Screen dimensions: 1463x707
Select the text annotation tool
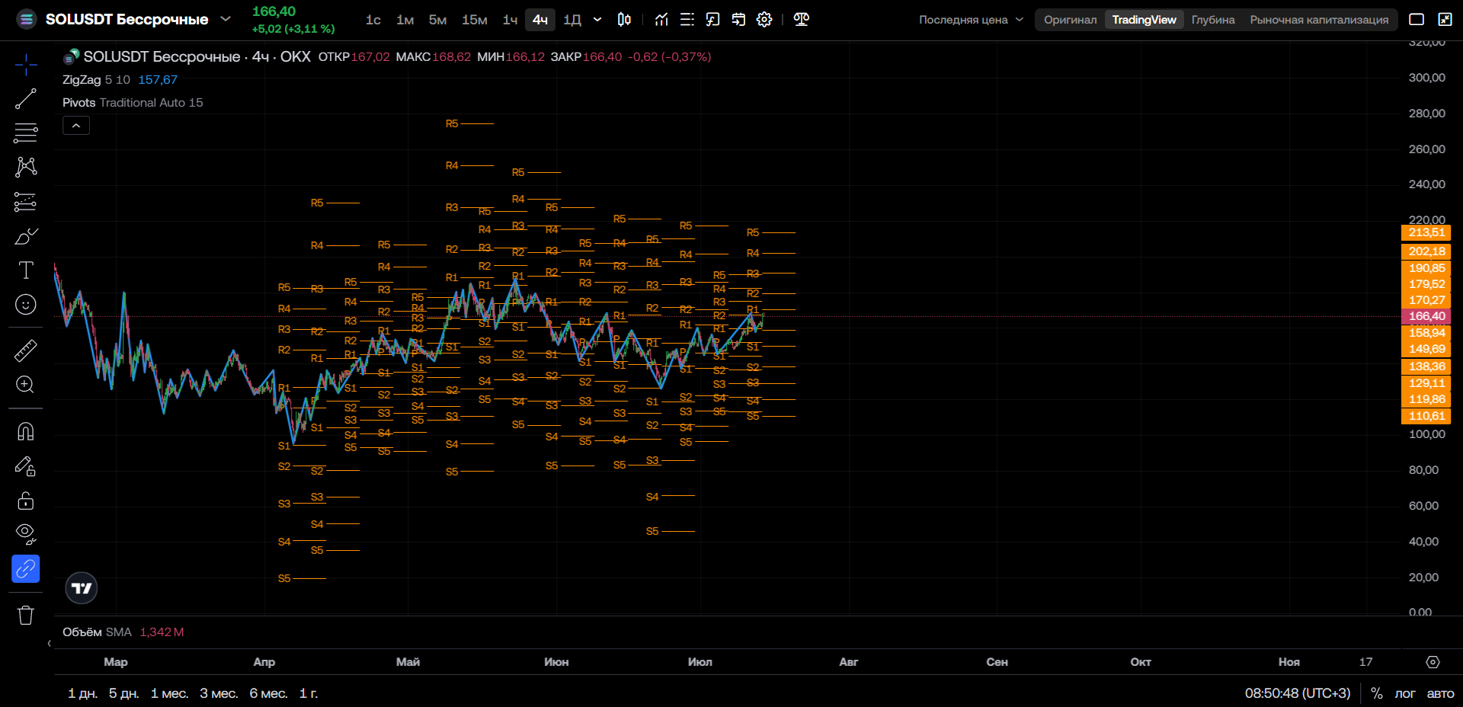coord(26,270)
